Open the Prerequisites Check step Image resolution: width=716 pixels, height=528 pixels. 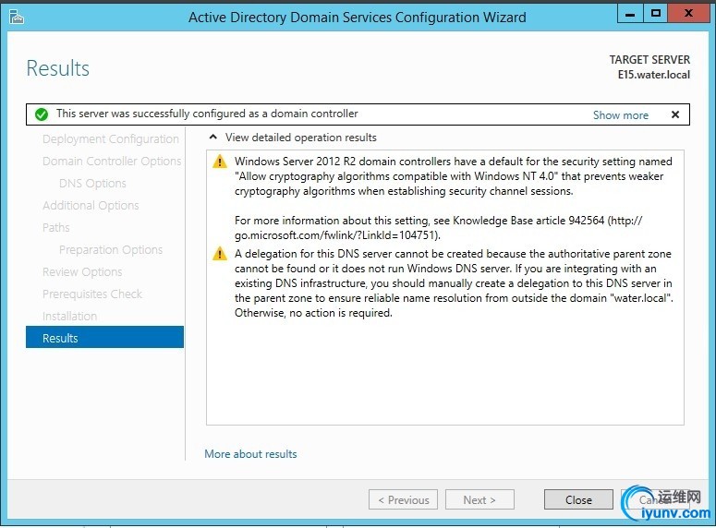[92, 294]
